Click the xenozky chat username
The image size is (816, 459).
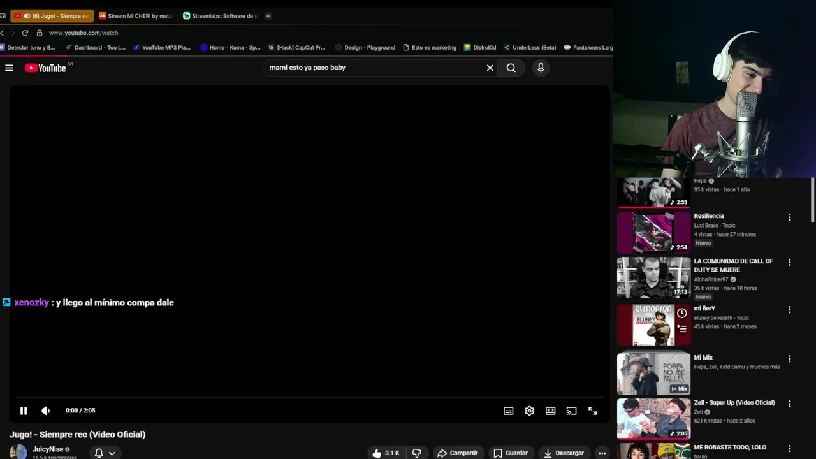pos(31,303)
